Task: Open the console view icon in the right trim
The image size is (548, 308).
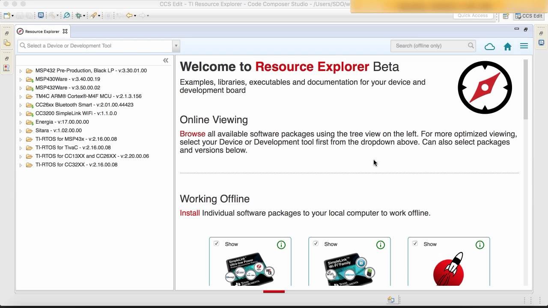Action: click(x=541, y=43)
